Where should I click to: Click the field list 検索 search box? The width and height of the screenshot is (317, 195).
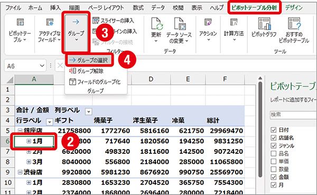coord(293,115)
